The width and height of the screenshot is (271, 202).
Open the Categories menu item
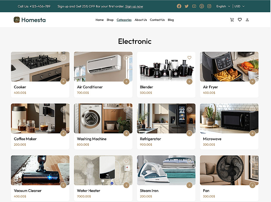click(124, 20)
